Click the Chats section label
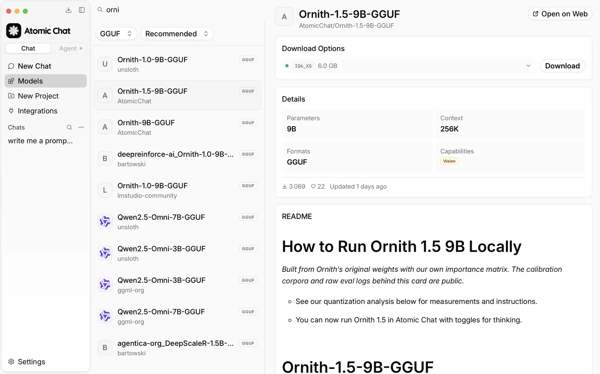Viewport: 600px width, 374px height. (x=16, y=127)
